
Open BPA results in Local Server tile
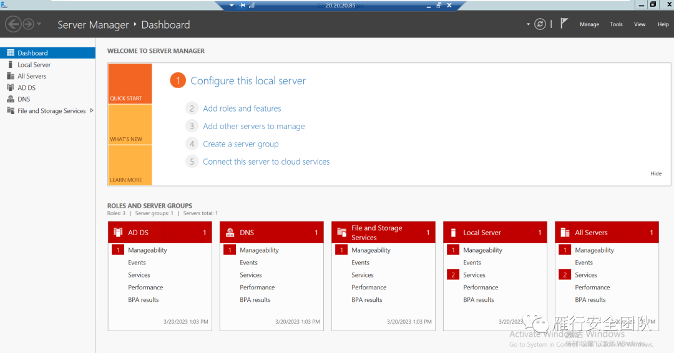[x=479, y=300]
